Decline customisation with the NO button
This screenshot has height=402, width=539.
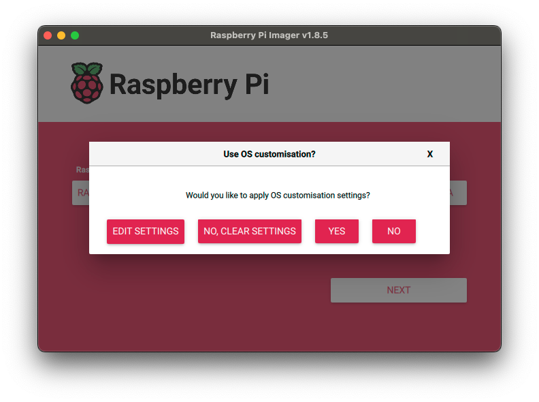tap(394, 231)
